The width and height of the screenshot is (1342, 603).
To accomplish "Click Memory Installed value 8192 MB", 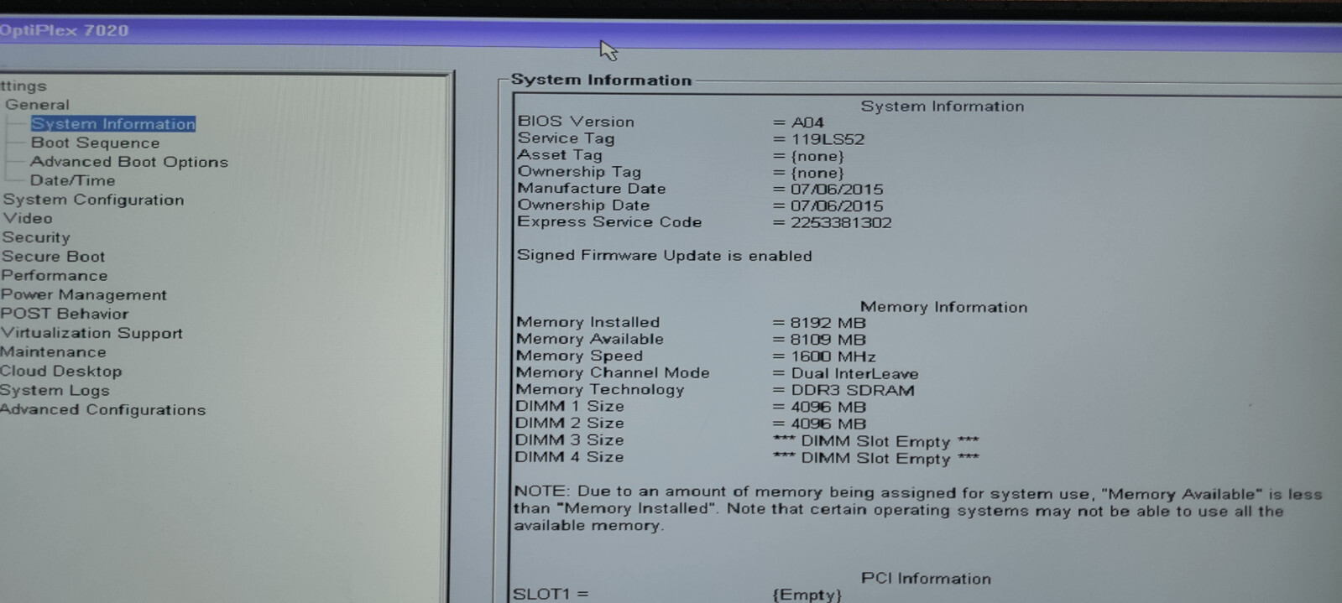I will click(x=828, y=323).
